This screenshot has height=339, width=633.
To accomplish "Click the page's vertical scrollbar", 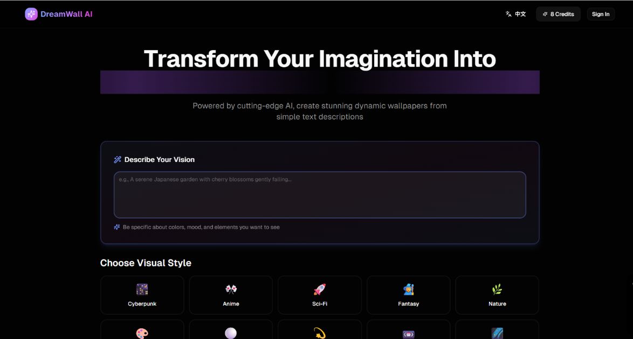I will click(631, 161).
